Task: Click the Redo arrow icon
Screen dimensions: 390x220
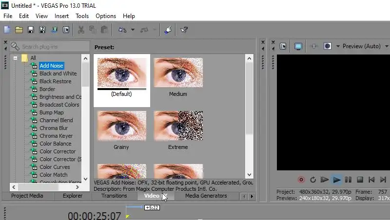Action: (x=144, y=30)
